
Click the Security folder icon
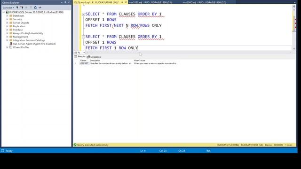[x=11, y=19]
